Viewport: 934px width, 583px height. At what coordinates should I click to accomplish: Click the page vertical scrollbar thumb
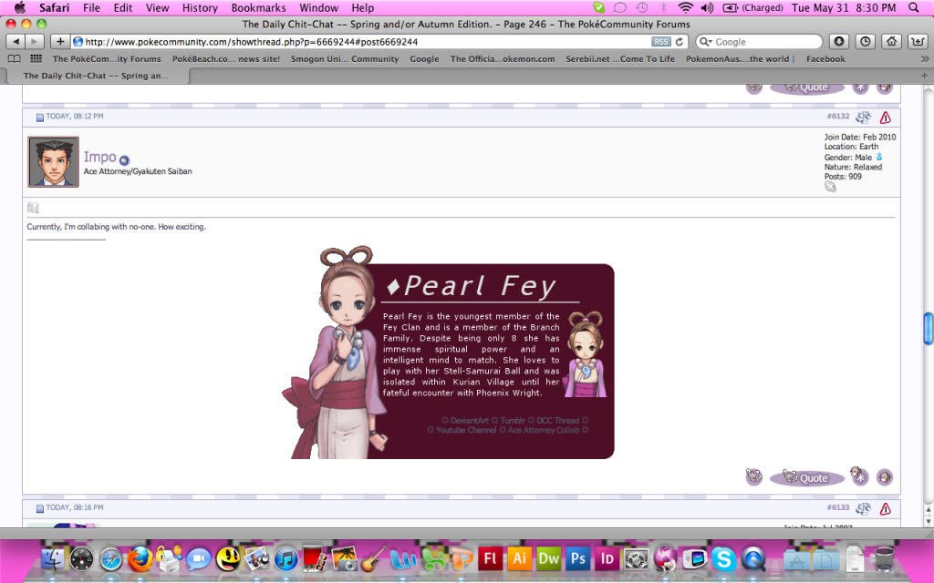(928, 328)
